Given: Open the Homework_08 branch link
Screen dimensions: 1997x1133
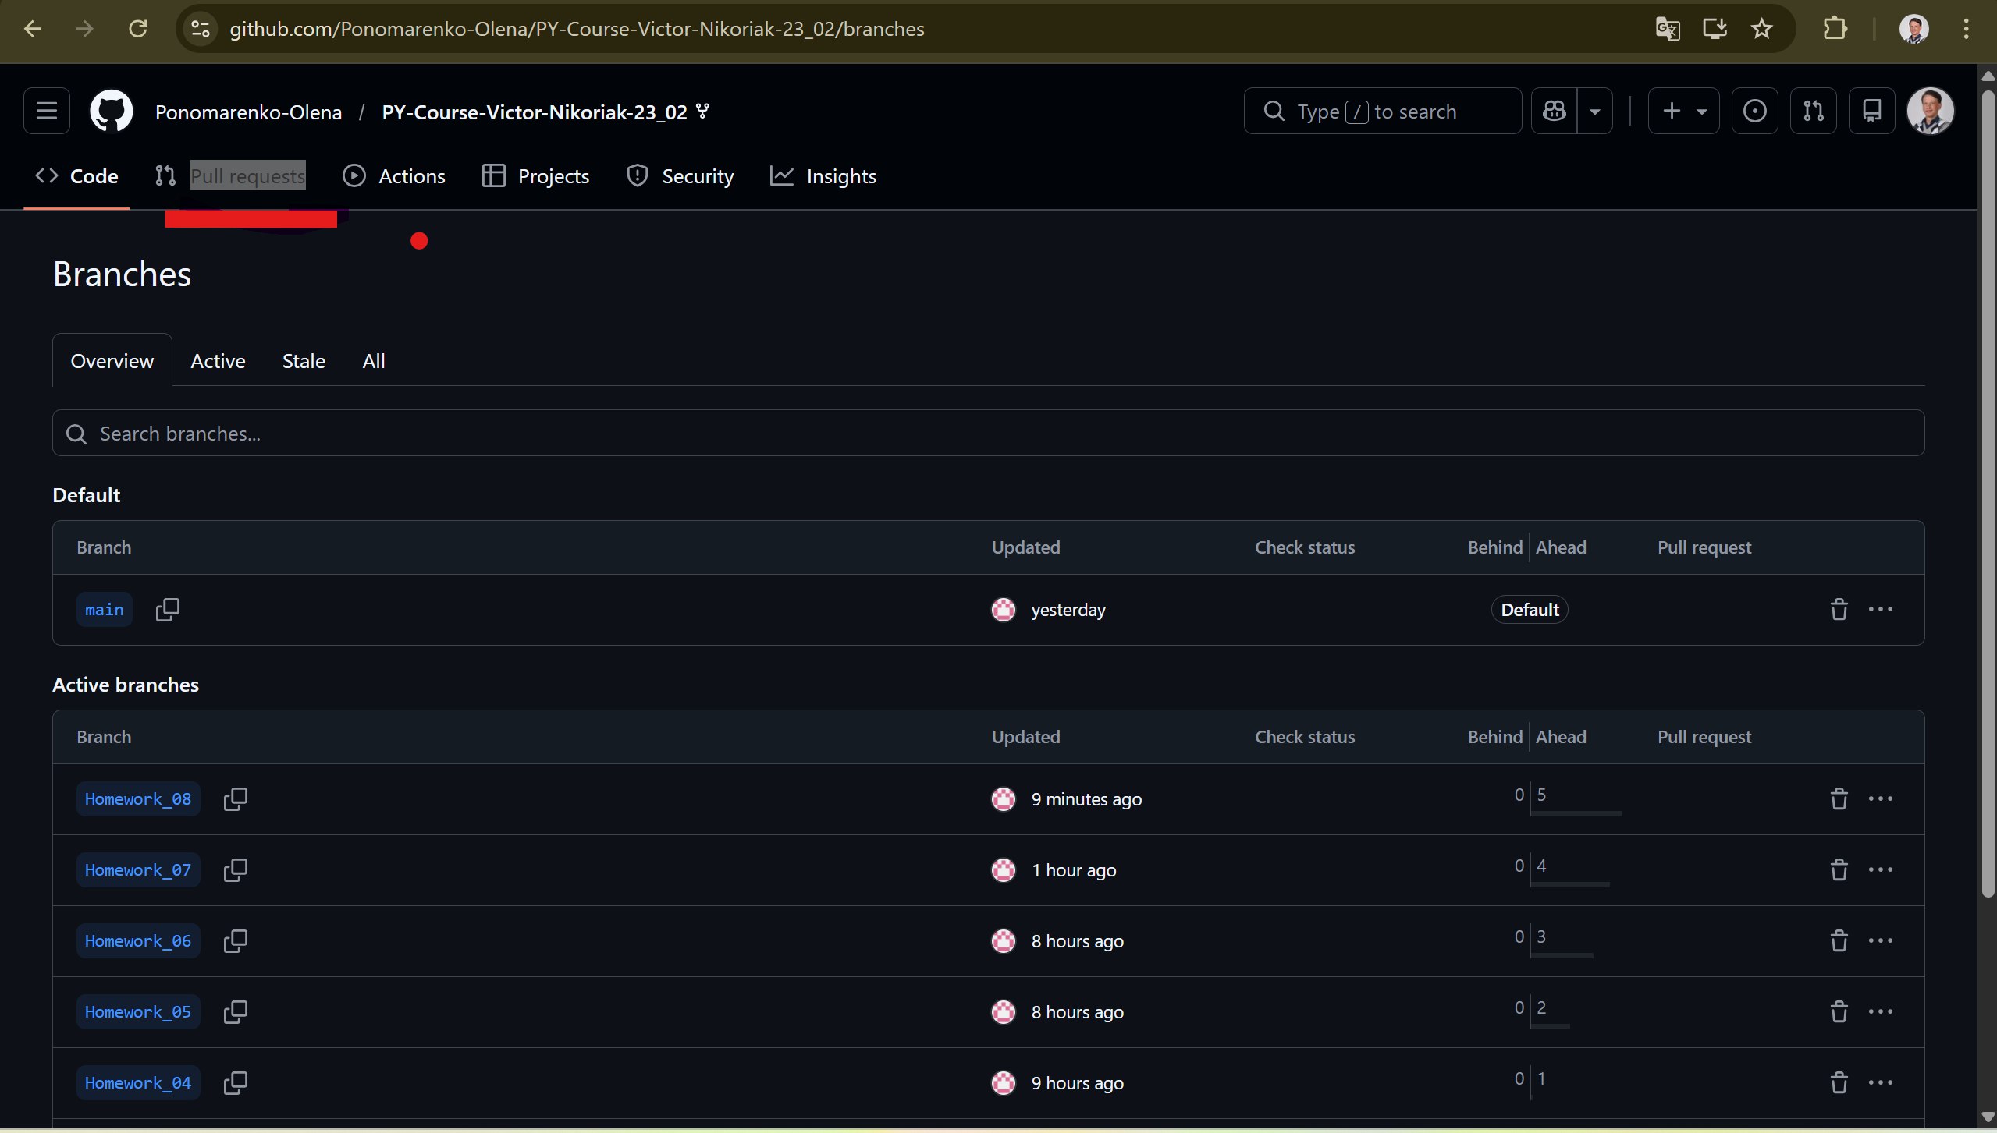Looking at the screenshot, I should point(138,799).
